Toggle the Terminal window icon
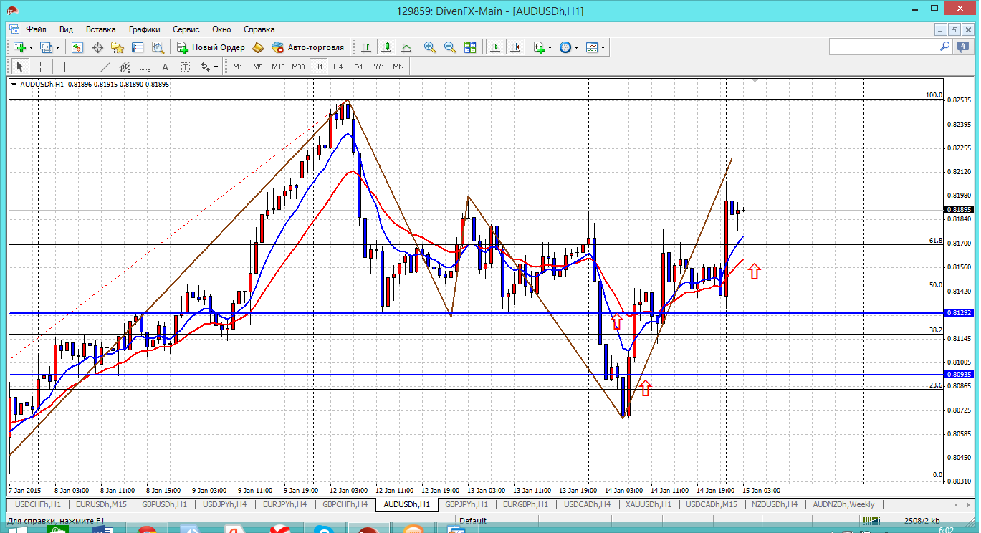Screen dimensions: 981x533 pos(138,47)
